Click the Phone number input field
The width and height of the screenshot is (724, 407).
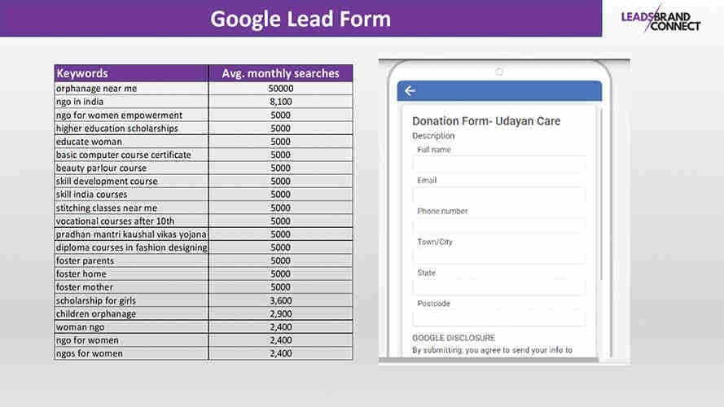[x=499, y=226]
